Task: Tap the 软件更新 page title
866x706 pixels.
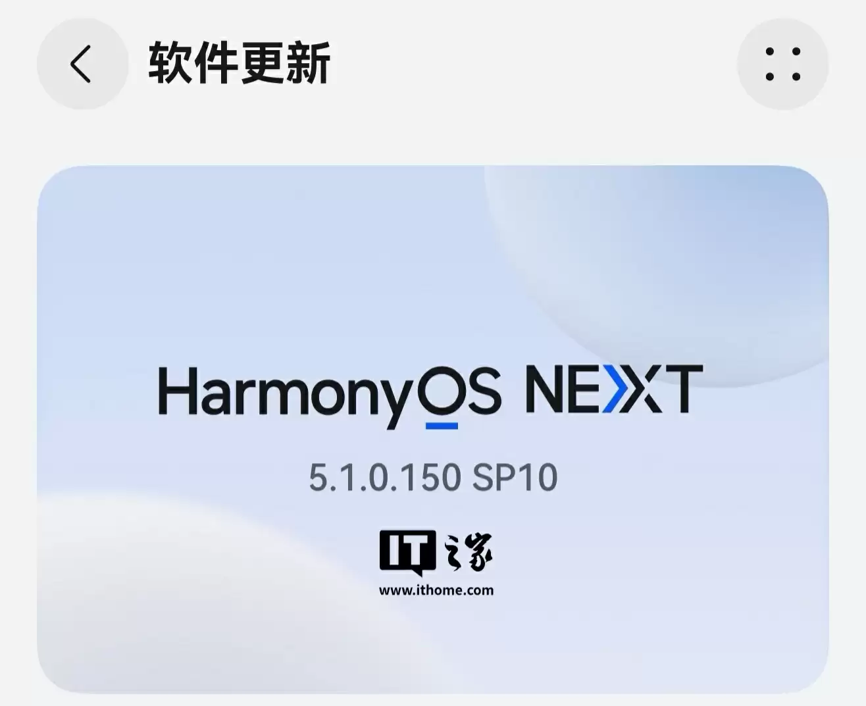Action: pos(240,63)
